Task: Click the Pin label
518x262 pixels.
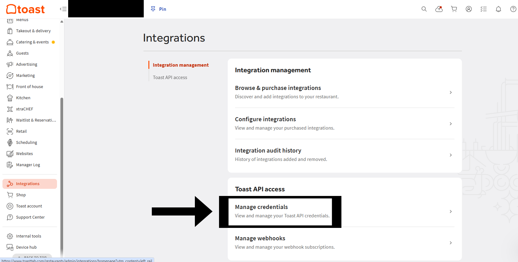Action: point(163,9)
